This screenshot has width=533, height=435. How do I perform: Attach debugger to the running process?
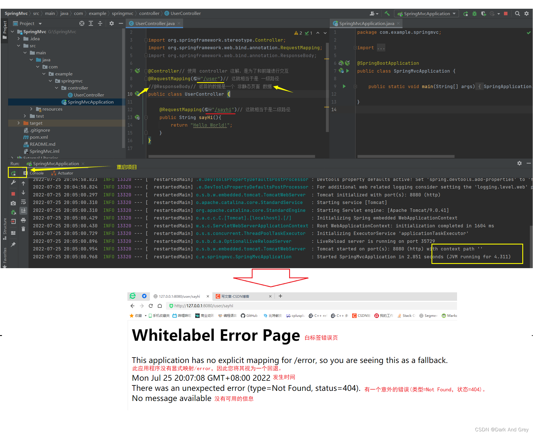coord(13,212)
